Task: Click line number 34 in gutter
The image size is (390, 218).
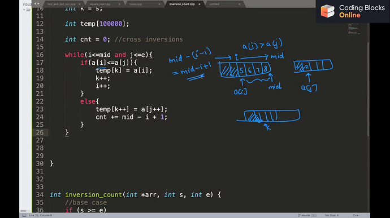Action: tap(40, 195)
